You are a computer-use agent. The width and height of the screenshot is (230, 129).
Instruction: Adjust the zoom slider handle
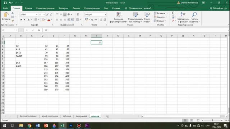pos(212,120)
